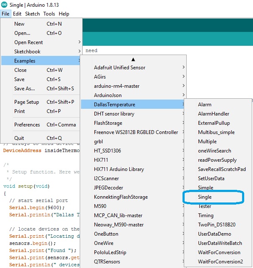The height and width of the screenshot is (268, 253).
Task: Open the Help menu
Action: [64, 14]
